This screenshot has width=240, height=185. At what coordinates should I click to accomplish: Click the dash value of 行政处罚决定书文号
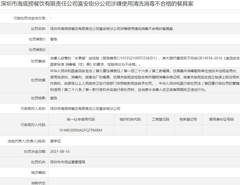pos(51,18)
